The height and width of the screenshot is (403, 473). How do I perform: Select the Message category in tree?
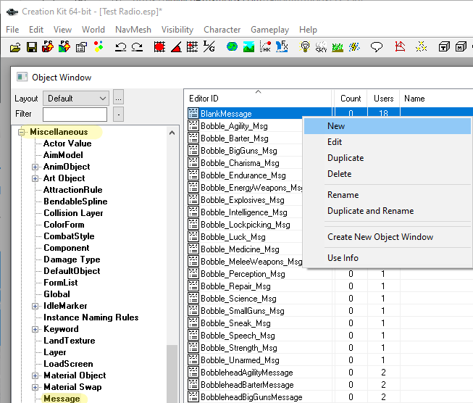[62, 399]
